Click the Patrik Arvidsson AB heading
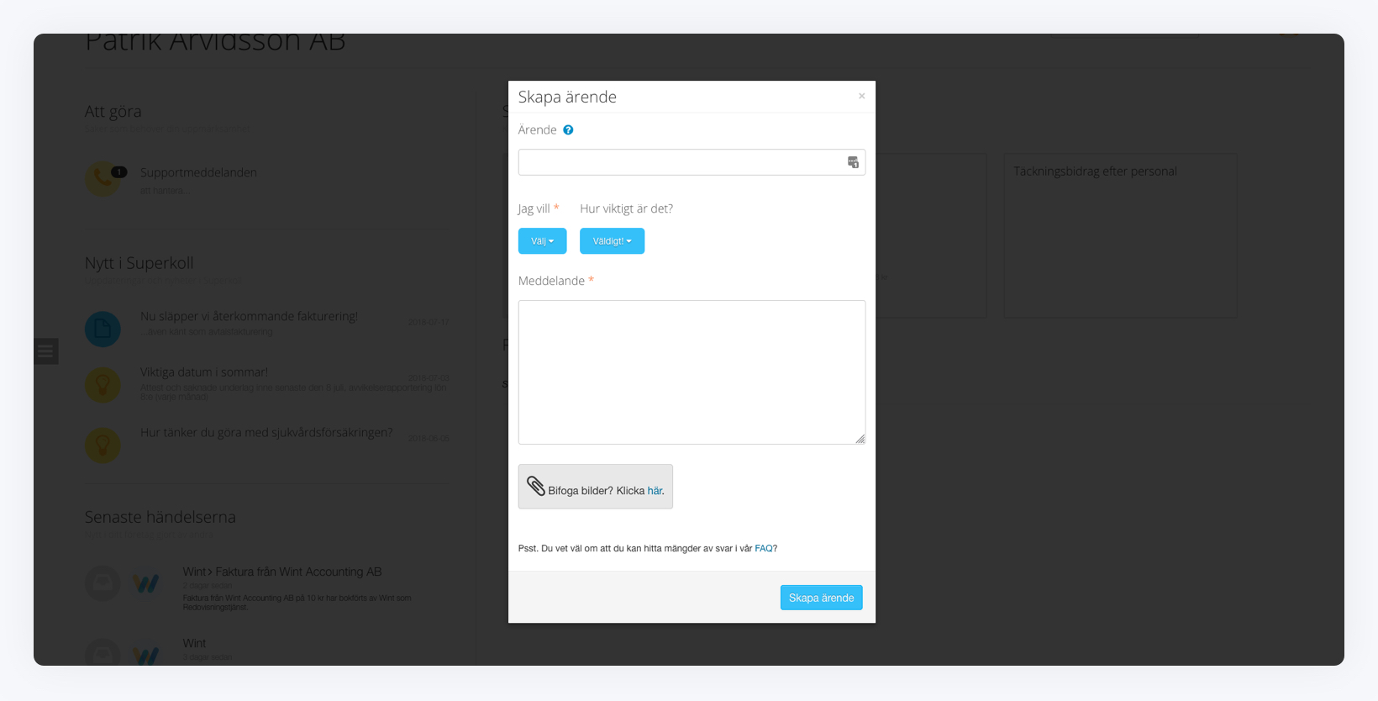 point(215,42)
